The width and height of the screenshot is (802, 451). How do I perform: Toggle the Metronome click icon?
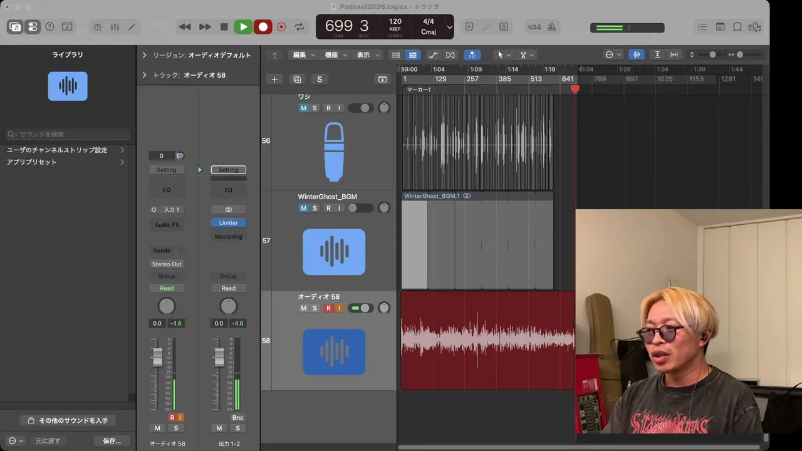[x=551, y=27]
